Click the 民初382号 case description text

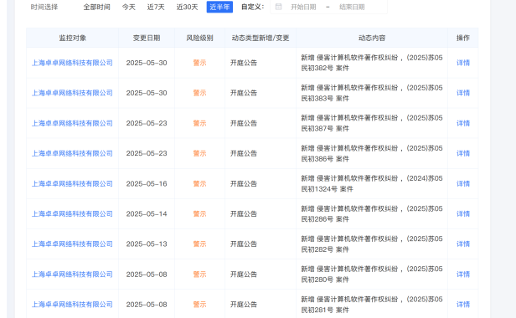point(372,63)
